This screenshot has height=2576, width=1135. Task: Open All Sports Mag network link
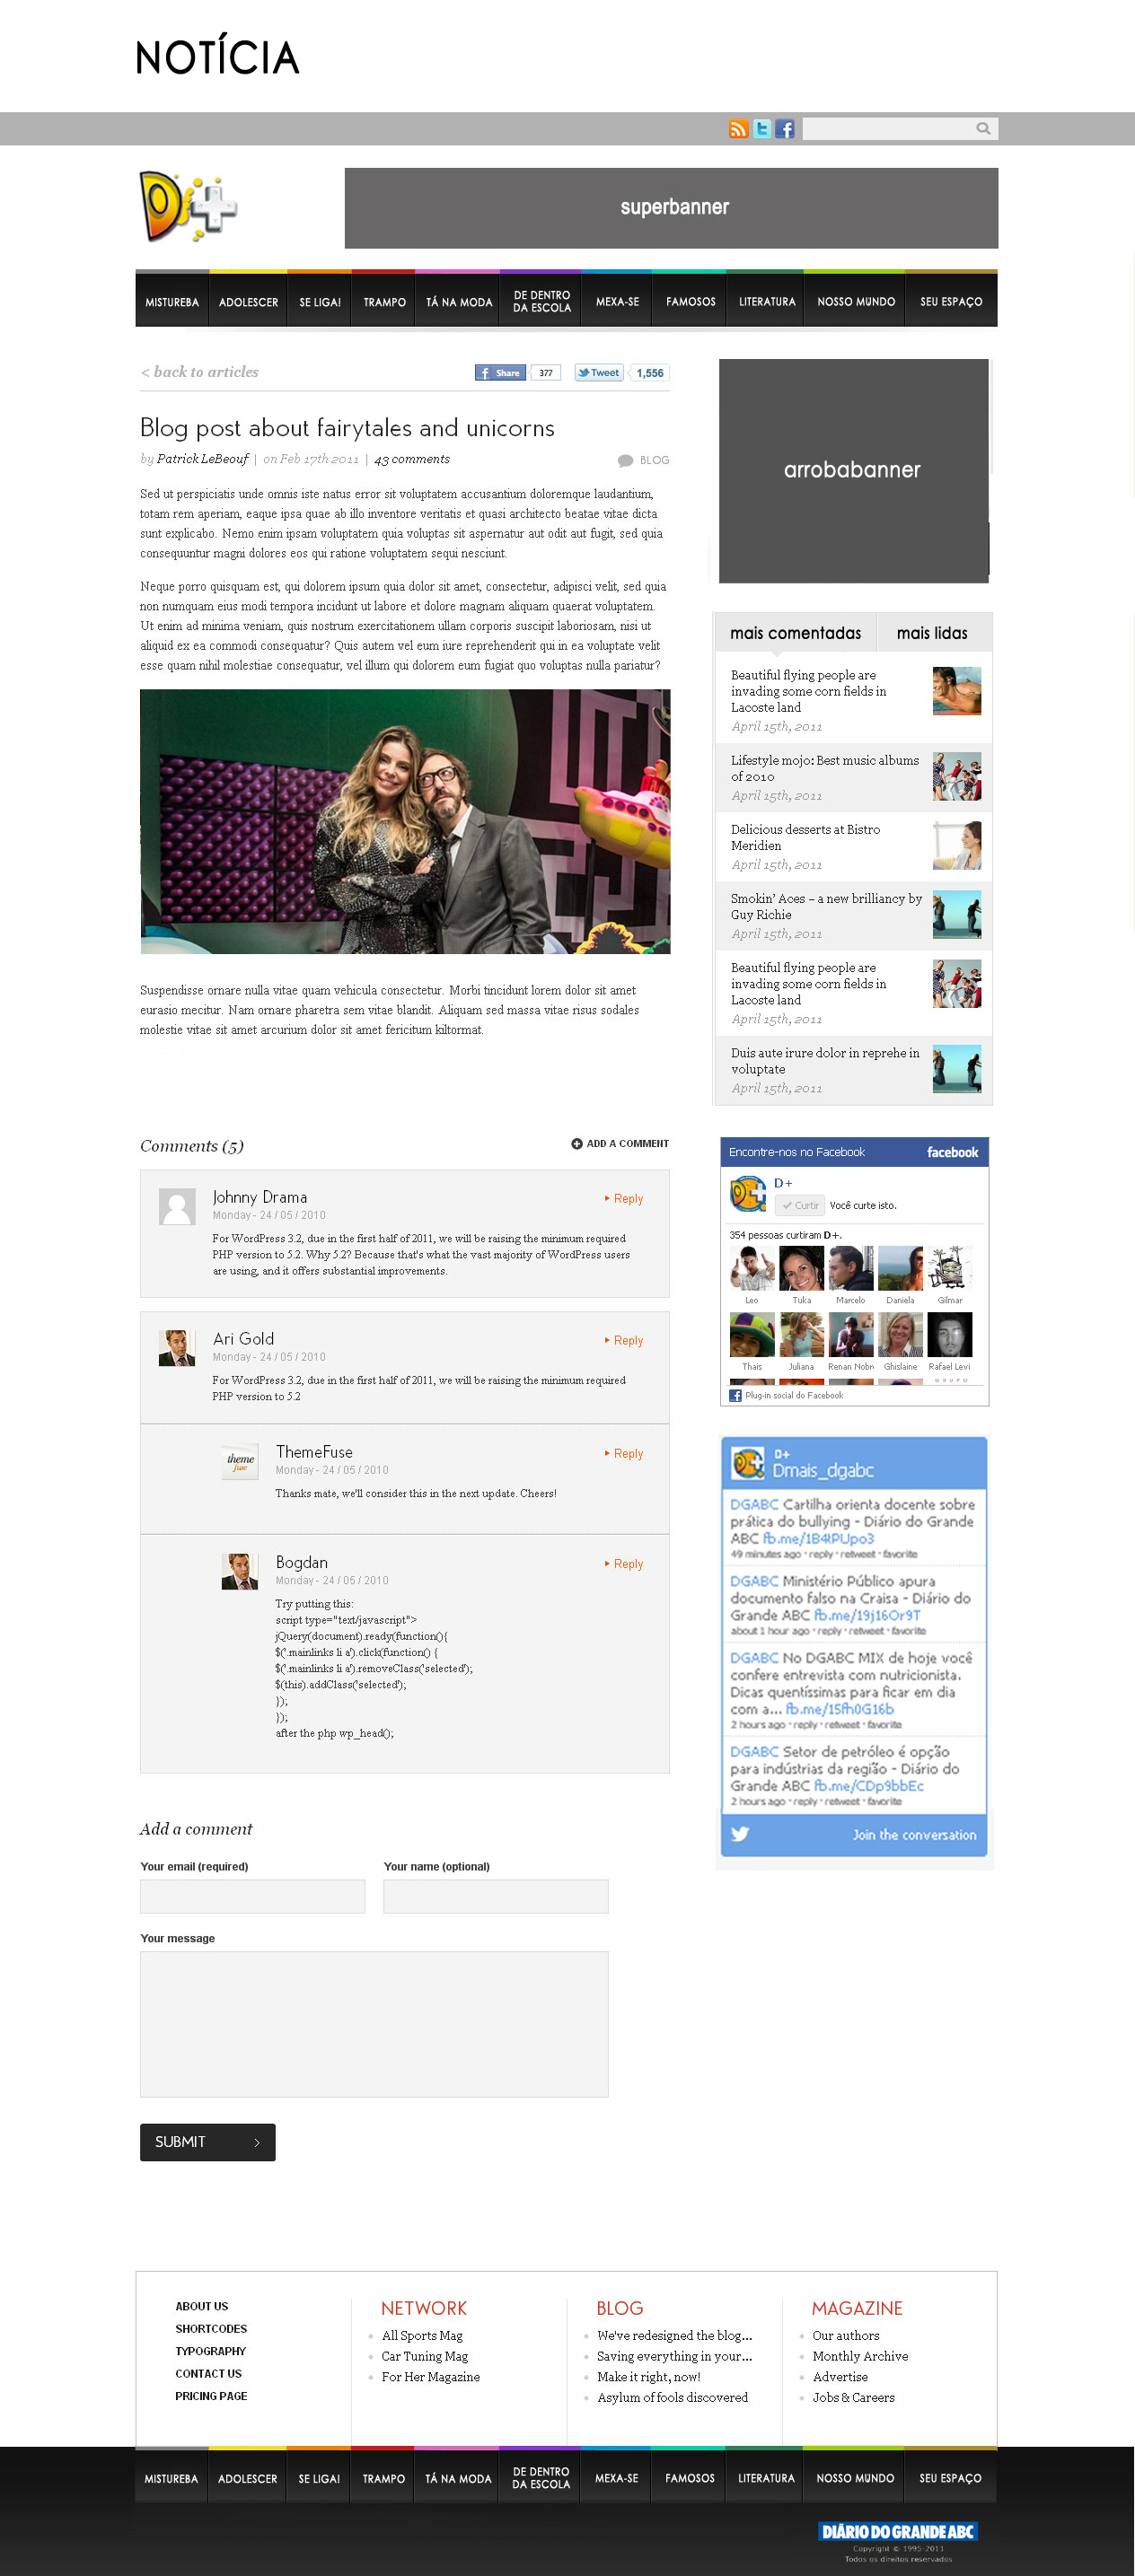422,2335
